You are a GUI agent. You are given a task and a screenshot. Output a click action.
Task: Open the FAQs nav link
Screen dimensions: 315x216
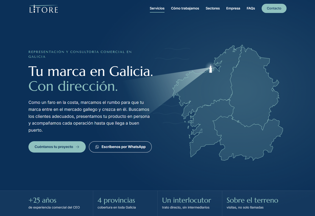coord(251,8)
